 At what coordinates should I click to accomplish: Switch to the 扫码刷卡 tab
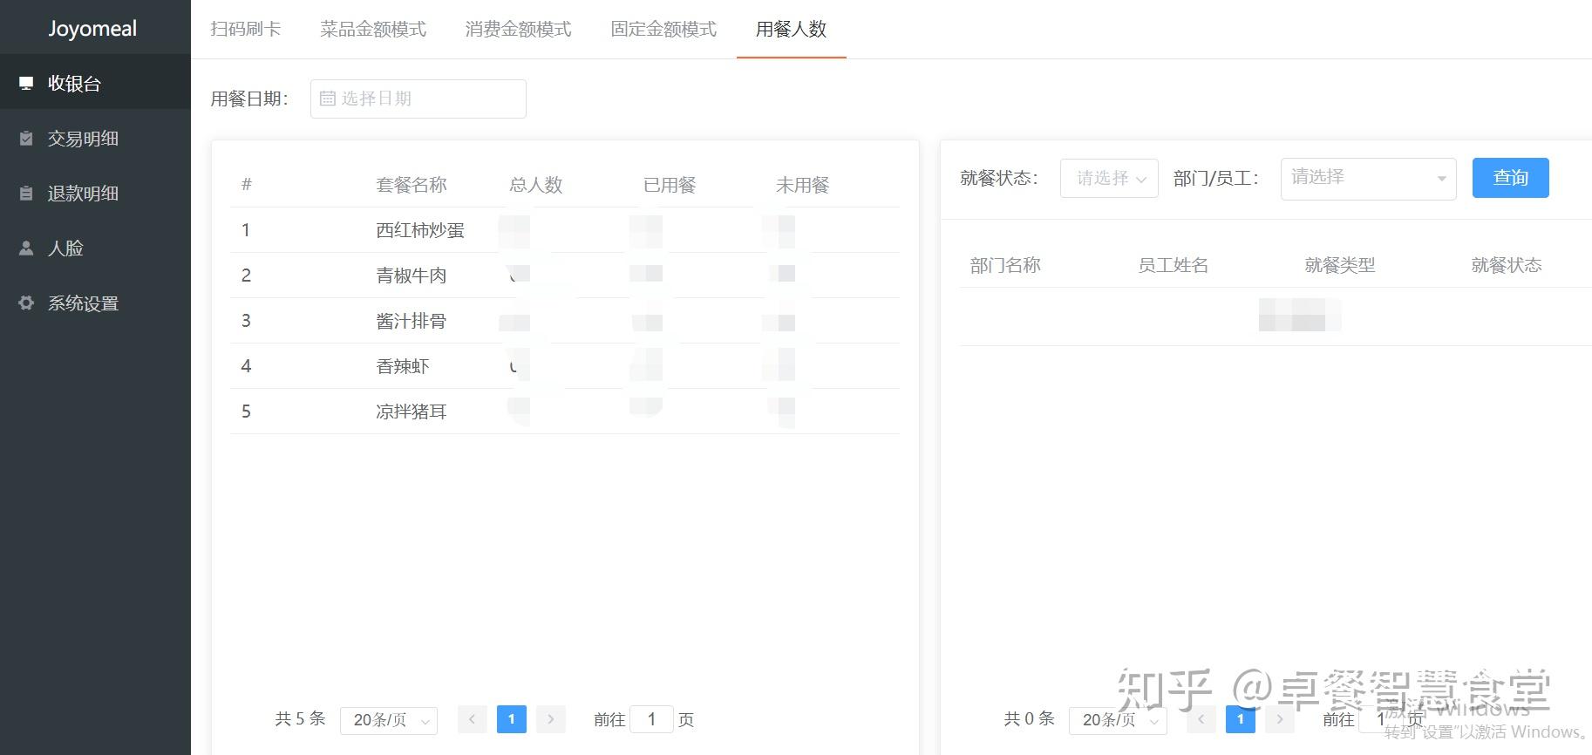coord(246,29)
